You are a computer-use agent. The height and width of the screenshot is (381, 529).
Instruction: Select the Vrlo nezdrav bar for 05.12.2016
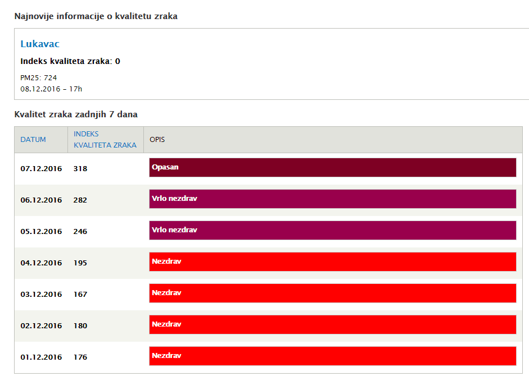pyautogui.click(x=332, y=231)
